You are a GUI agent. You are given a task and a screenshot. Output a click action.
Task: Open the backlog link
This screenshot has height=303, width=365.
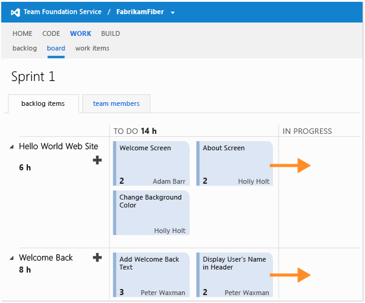coord(24,48)
